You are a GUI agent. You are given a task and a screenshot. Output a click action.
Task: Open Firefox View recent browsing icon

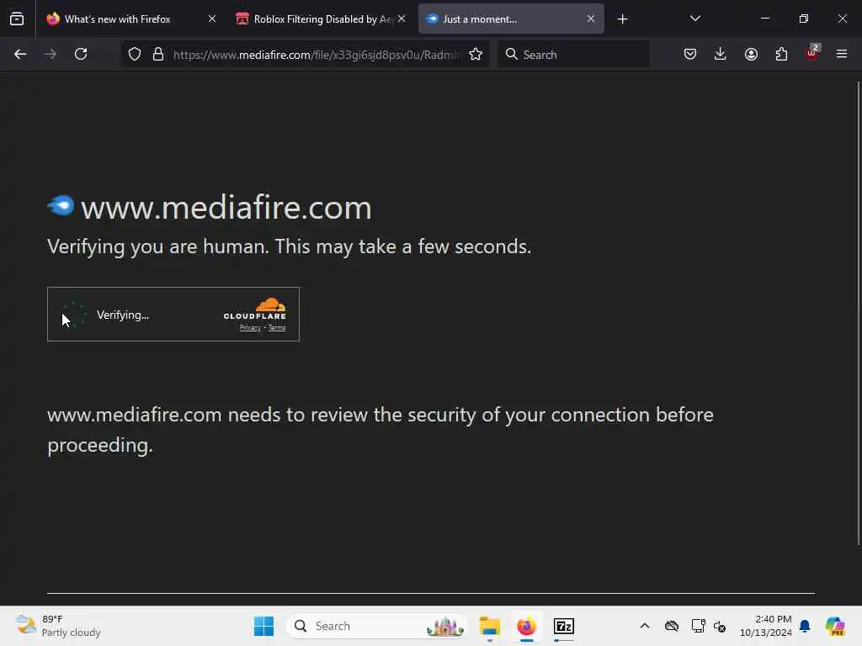point(17,19)
